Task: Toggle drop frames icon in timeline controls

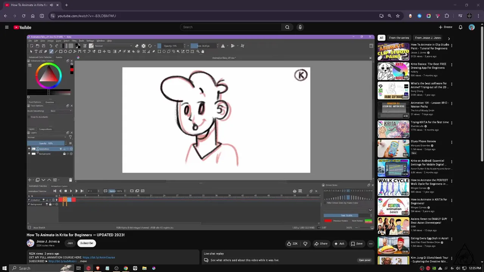Action: (105, 191)
